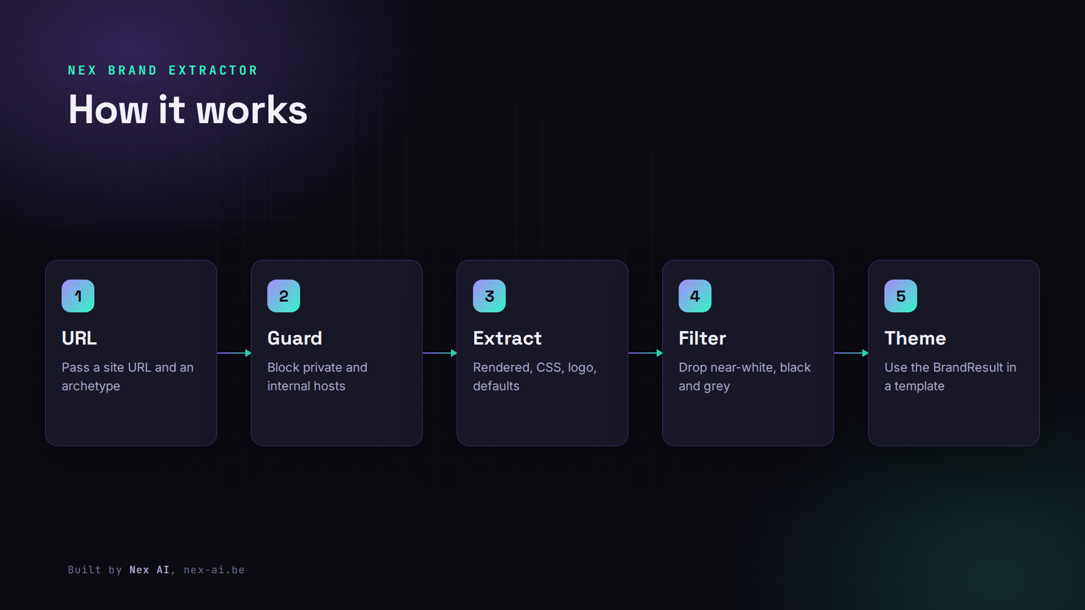Click 'Use the BrandResult in a template' text
Screen dimensions: 1085x610
pos(951,377)
